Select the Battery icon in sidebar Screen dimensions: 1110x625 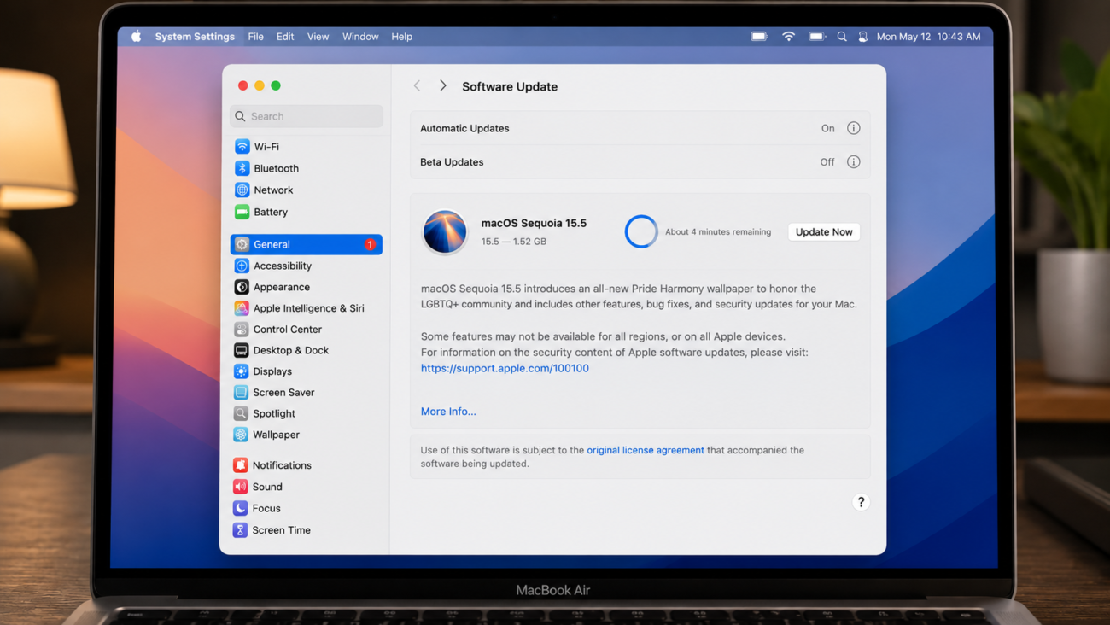[x=242, y=212]
